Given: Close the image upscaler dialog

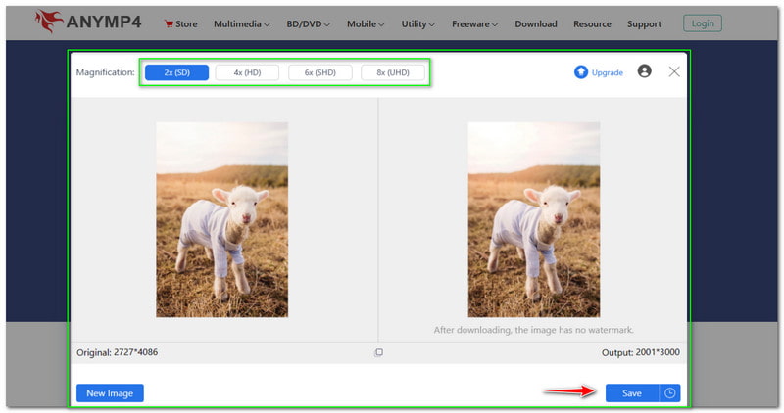Looking at the screenshot, I should [x=674, y=71].
